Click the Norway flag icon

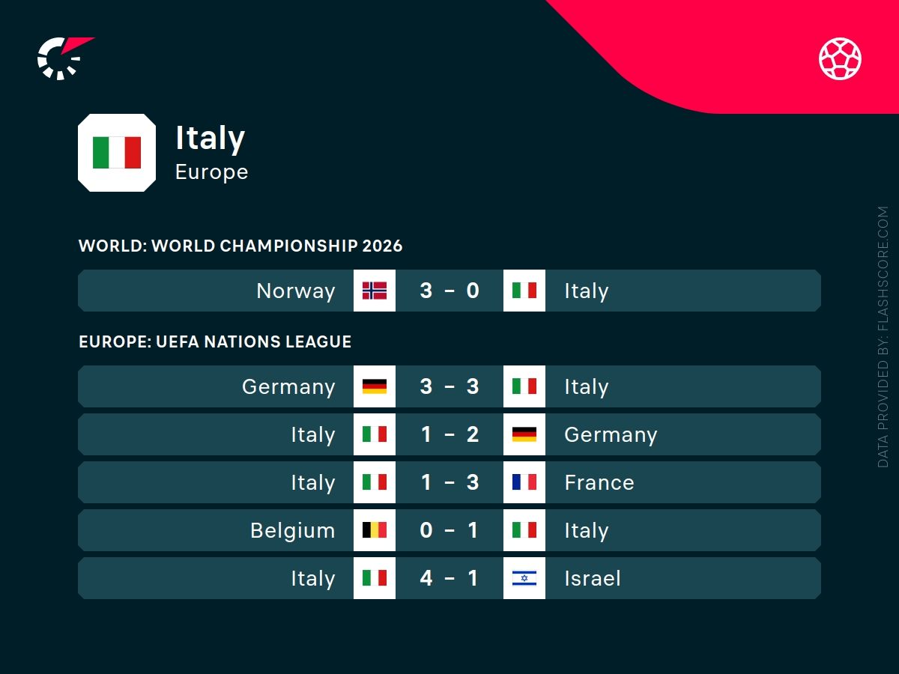pyautogui.click(x=375, y=291)
